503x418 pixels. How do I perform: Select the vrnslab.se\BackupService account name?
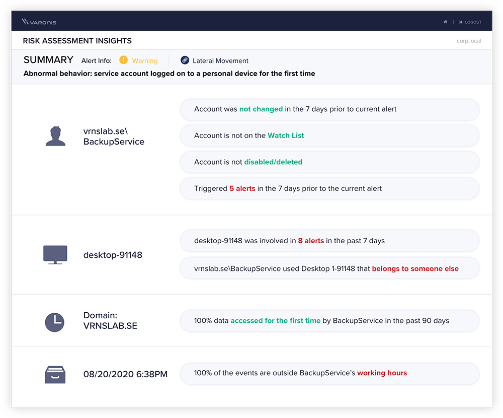pos(114,136)
